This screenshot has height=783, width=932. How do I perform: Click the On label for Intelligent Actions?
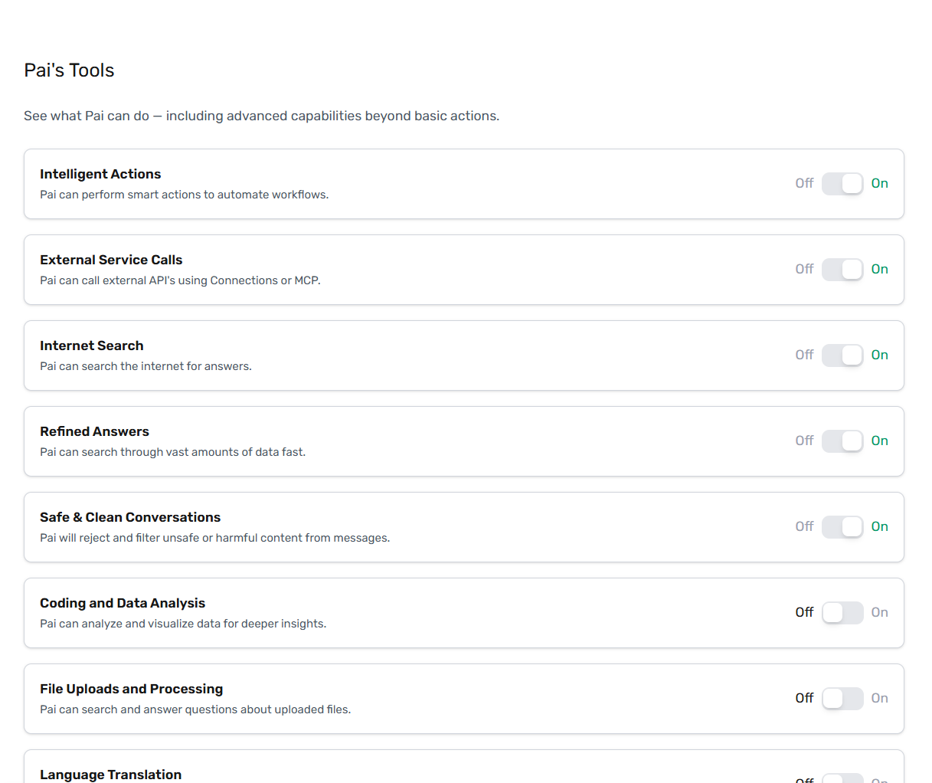tap(880, 183)
